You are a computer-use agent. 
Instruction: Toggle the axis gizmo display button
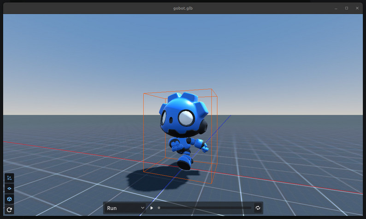9,178
